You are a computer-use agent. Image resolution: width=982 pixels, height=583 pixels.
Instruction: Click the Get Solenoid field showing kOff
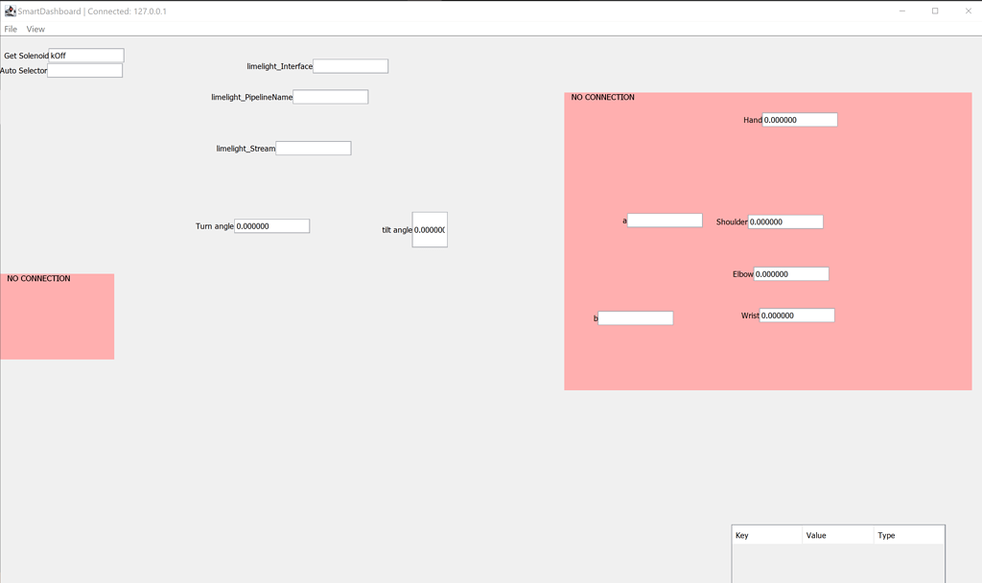[86, 56]
